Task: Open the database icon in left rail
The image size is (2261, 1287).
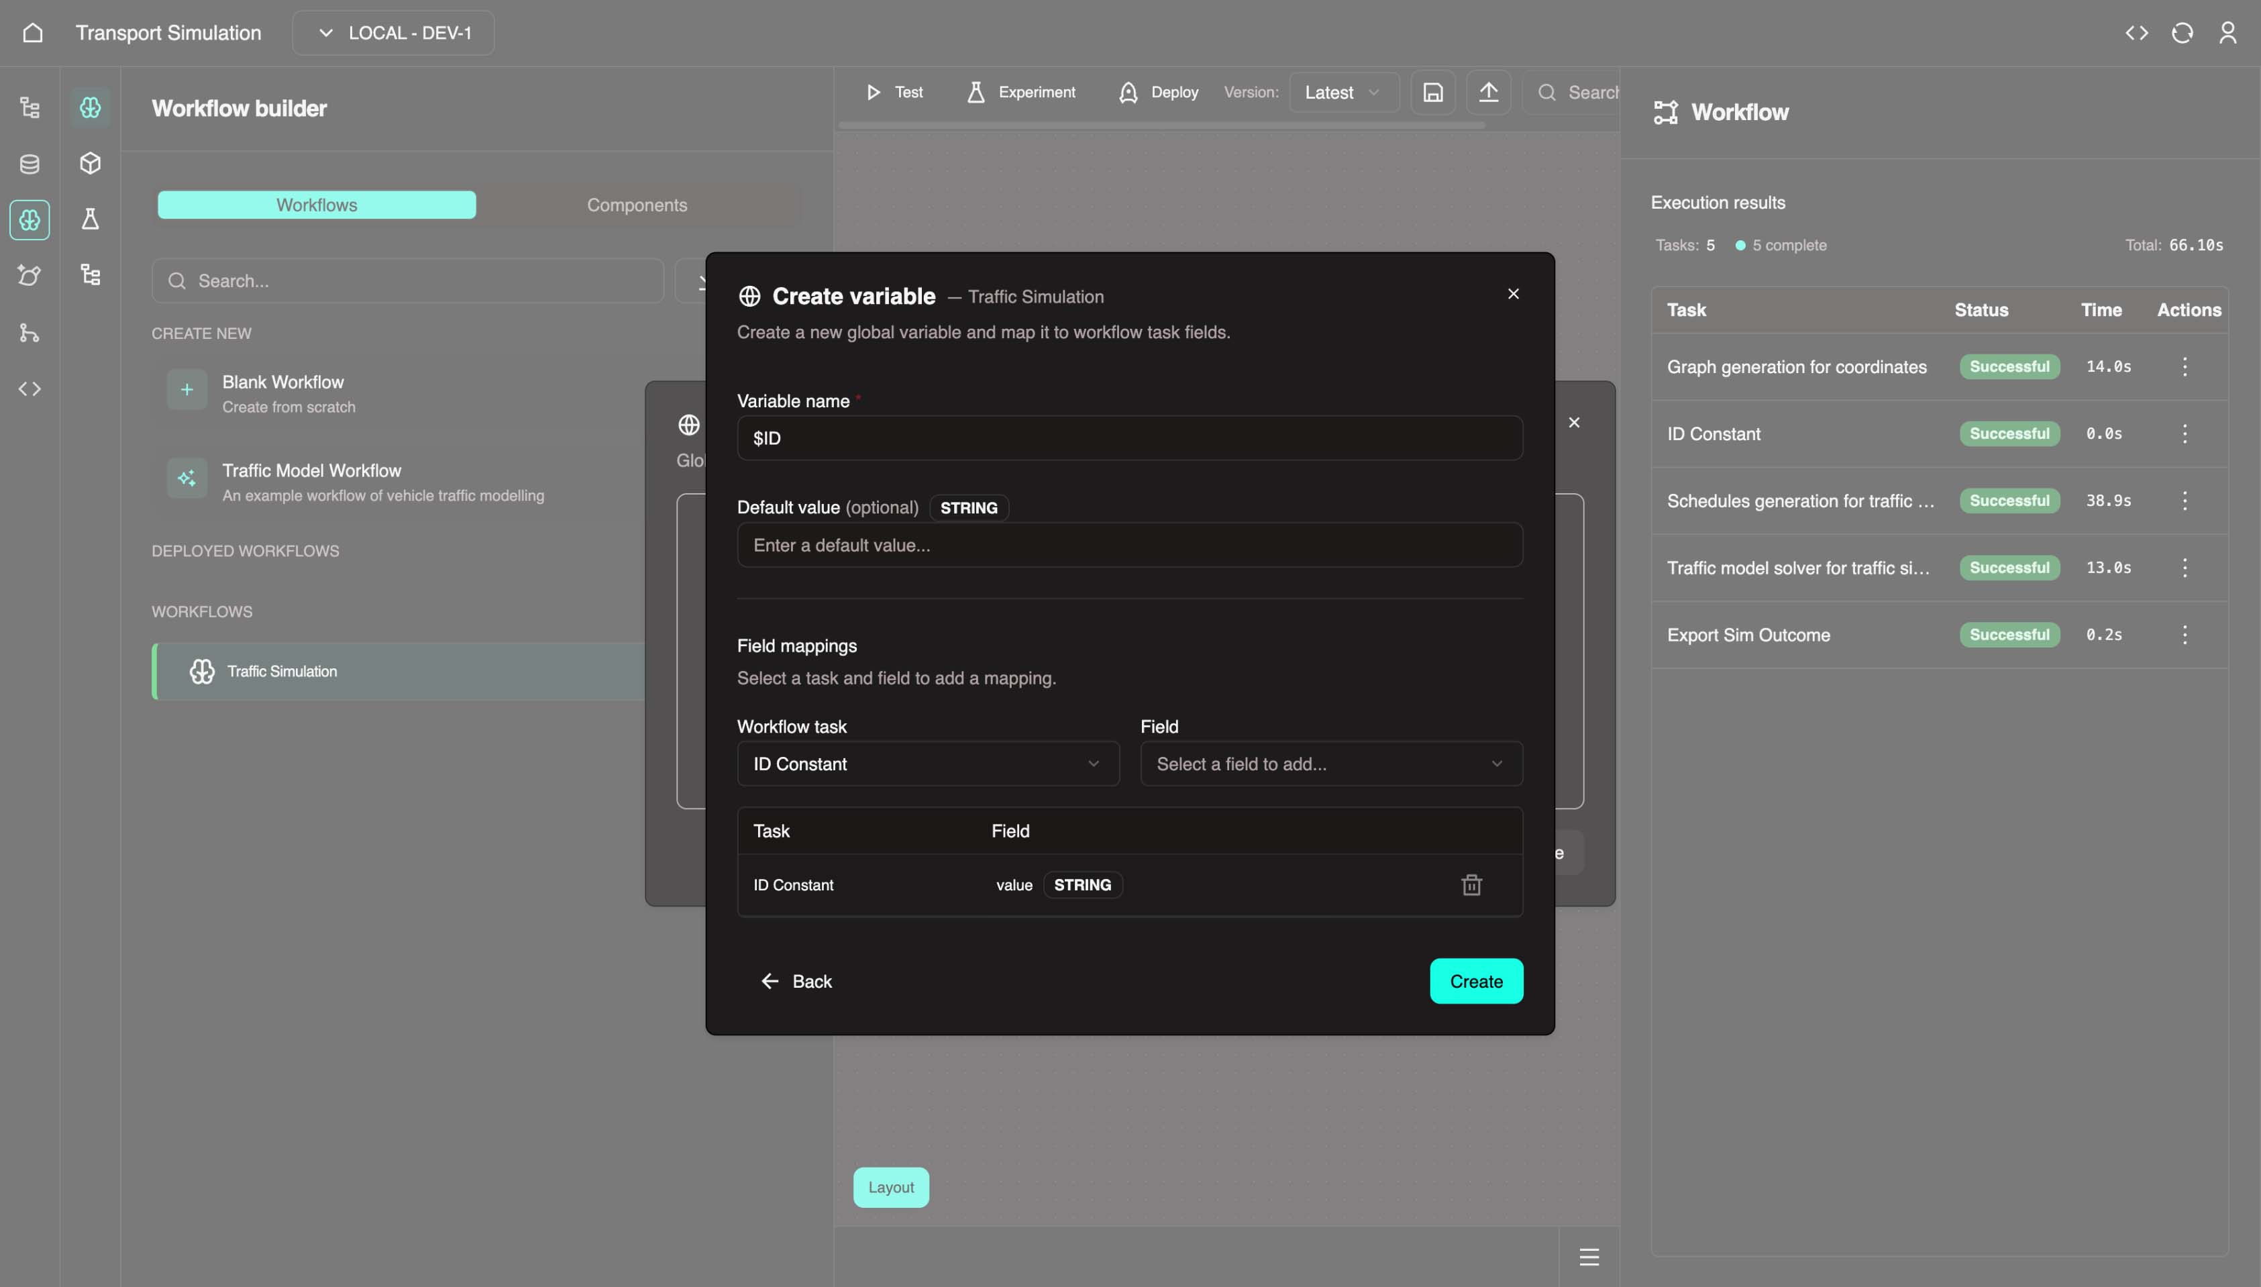Action: (x=30, y=164)
